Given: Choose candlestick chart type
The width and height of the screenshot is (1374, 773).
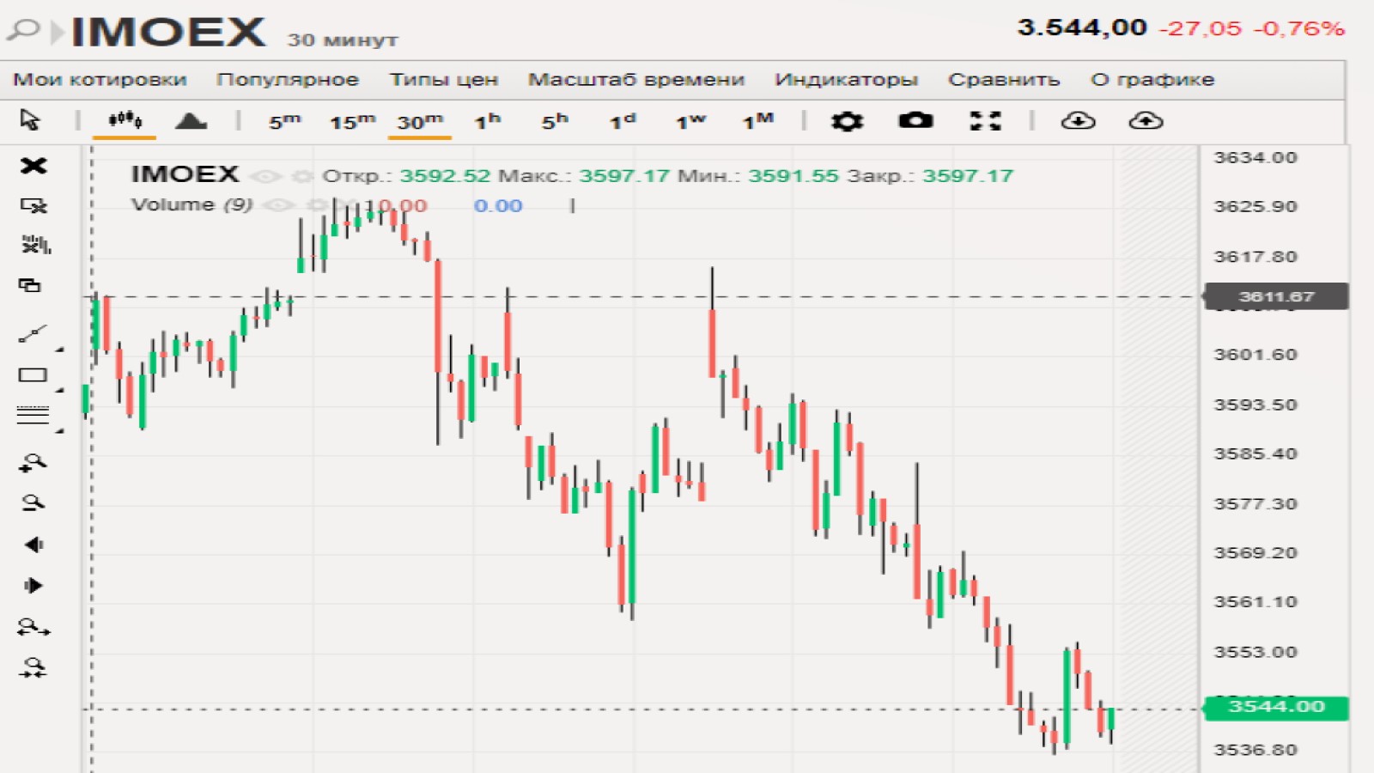Looking at the screenshot, I should 125,119.
